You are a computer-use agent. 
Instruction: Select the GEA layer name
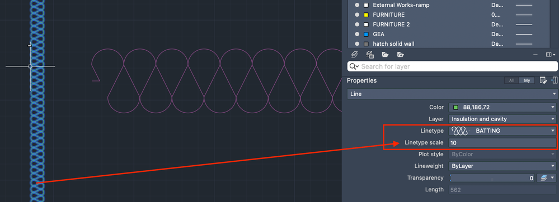click(x=379, y=34)
